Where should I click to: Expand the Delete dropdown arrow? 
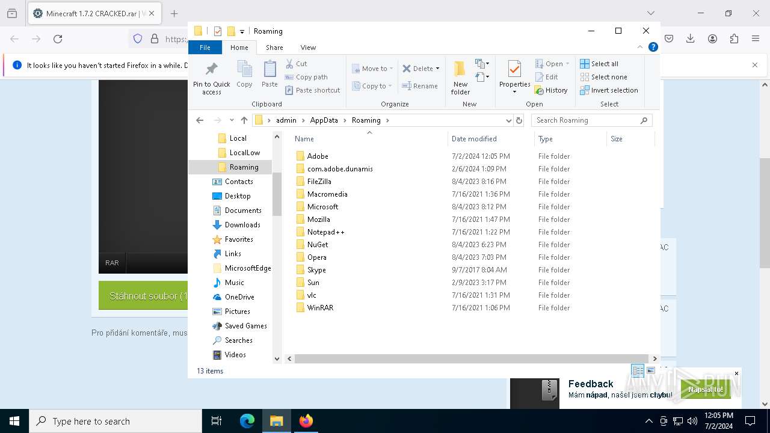pyautogui.click(x=437, y=69)
